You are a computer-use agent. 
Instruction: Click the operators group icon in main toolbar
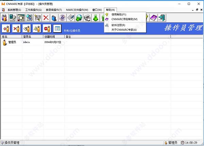coord(4,18)
